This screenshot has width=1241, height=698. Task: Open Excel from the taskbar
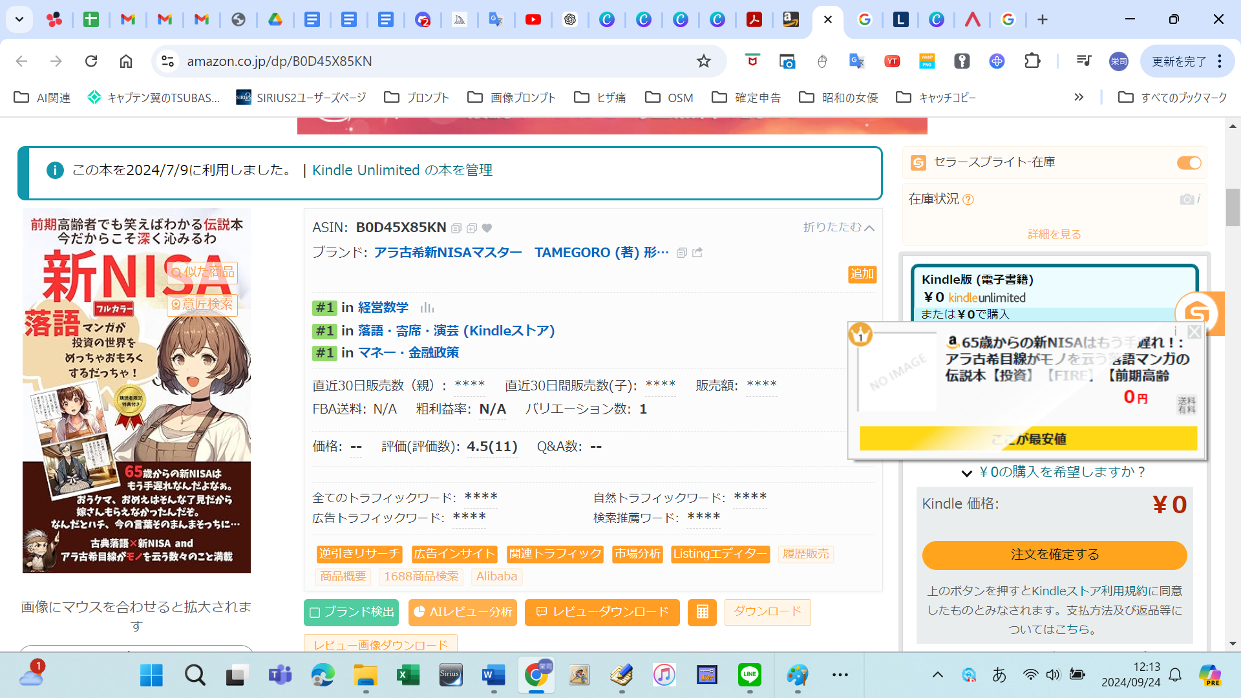pos(408,675)
